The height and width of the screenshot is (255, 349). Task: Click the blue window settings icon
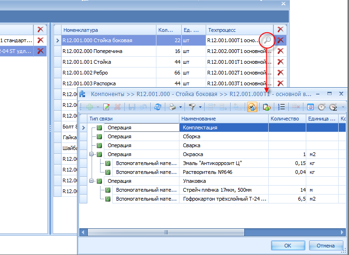(x=310, y=107)
